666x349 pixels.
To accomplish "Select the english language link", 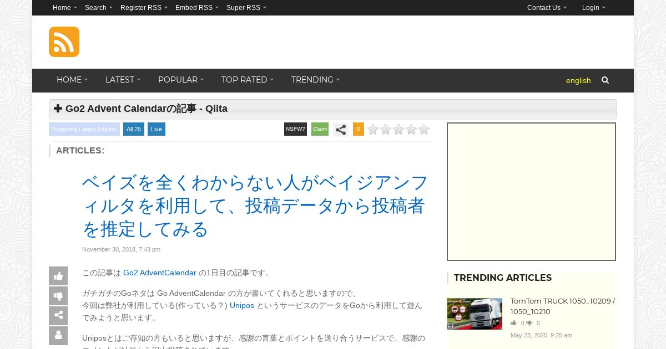I will (578, 80).
